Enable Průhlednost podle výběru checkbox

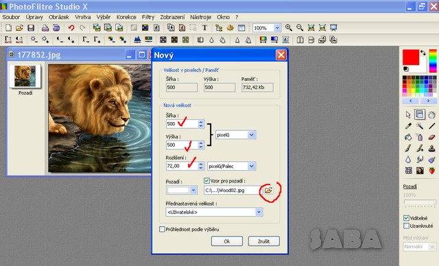(x=162, y=229)
